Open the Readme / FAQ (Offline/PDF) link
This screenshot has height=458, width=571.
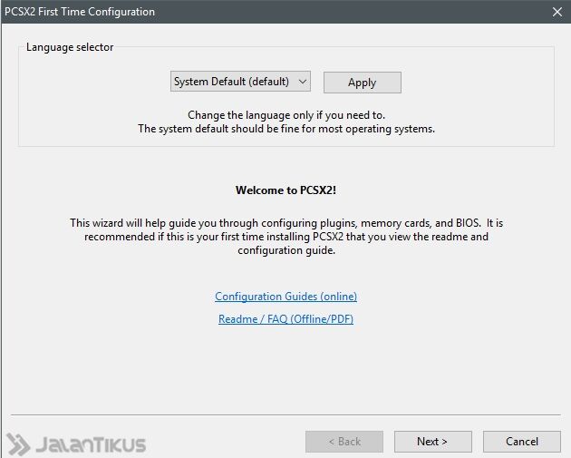coord(285,319)
